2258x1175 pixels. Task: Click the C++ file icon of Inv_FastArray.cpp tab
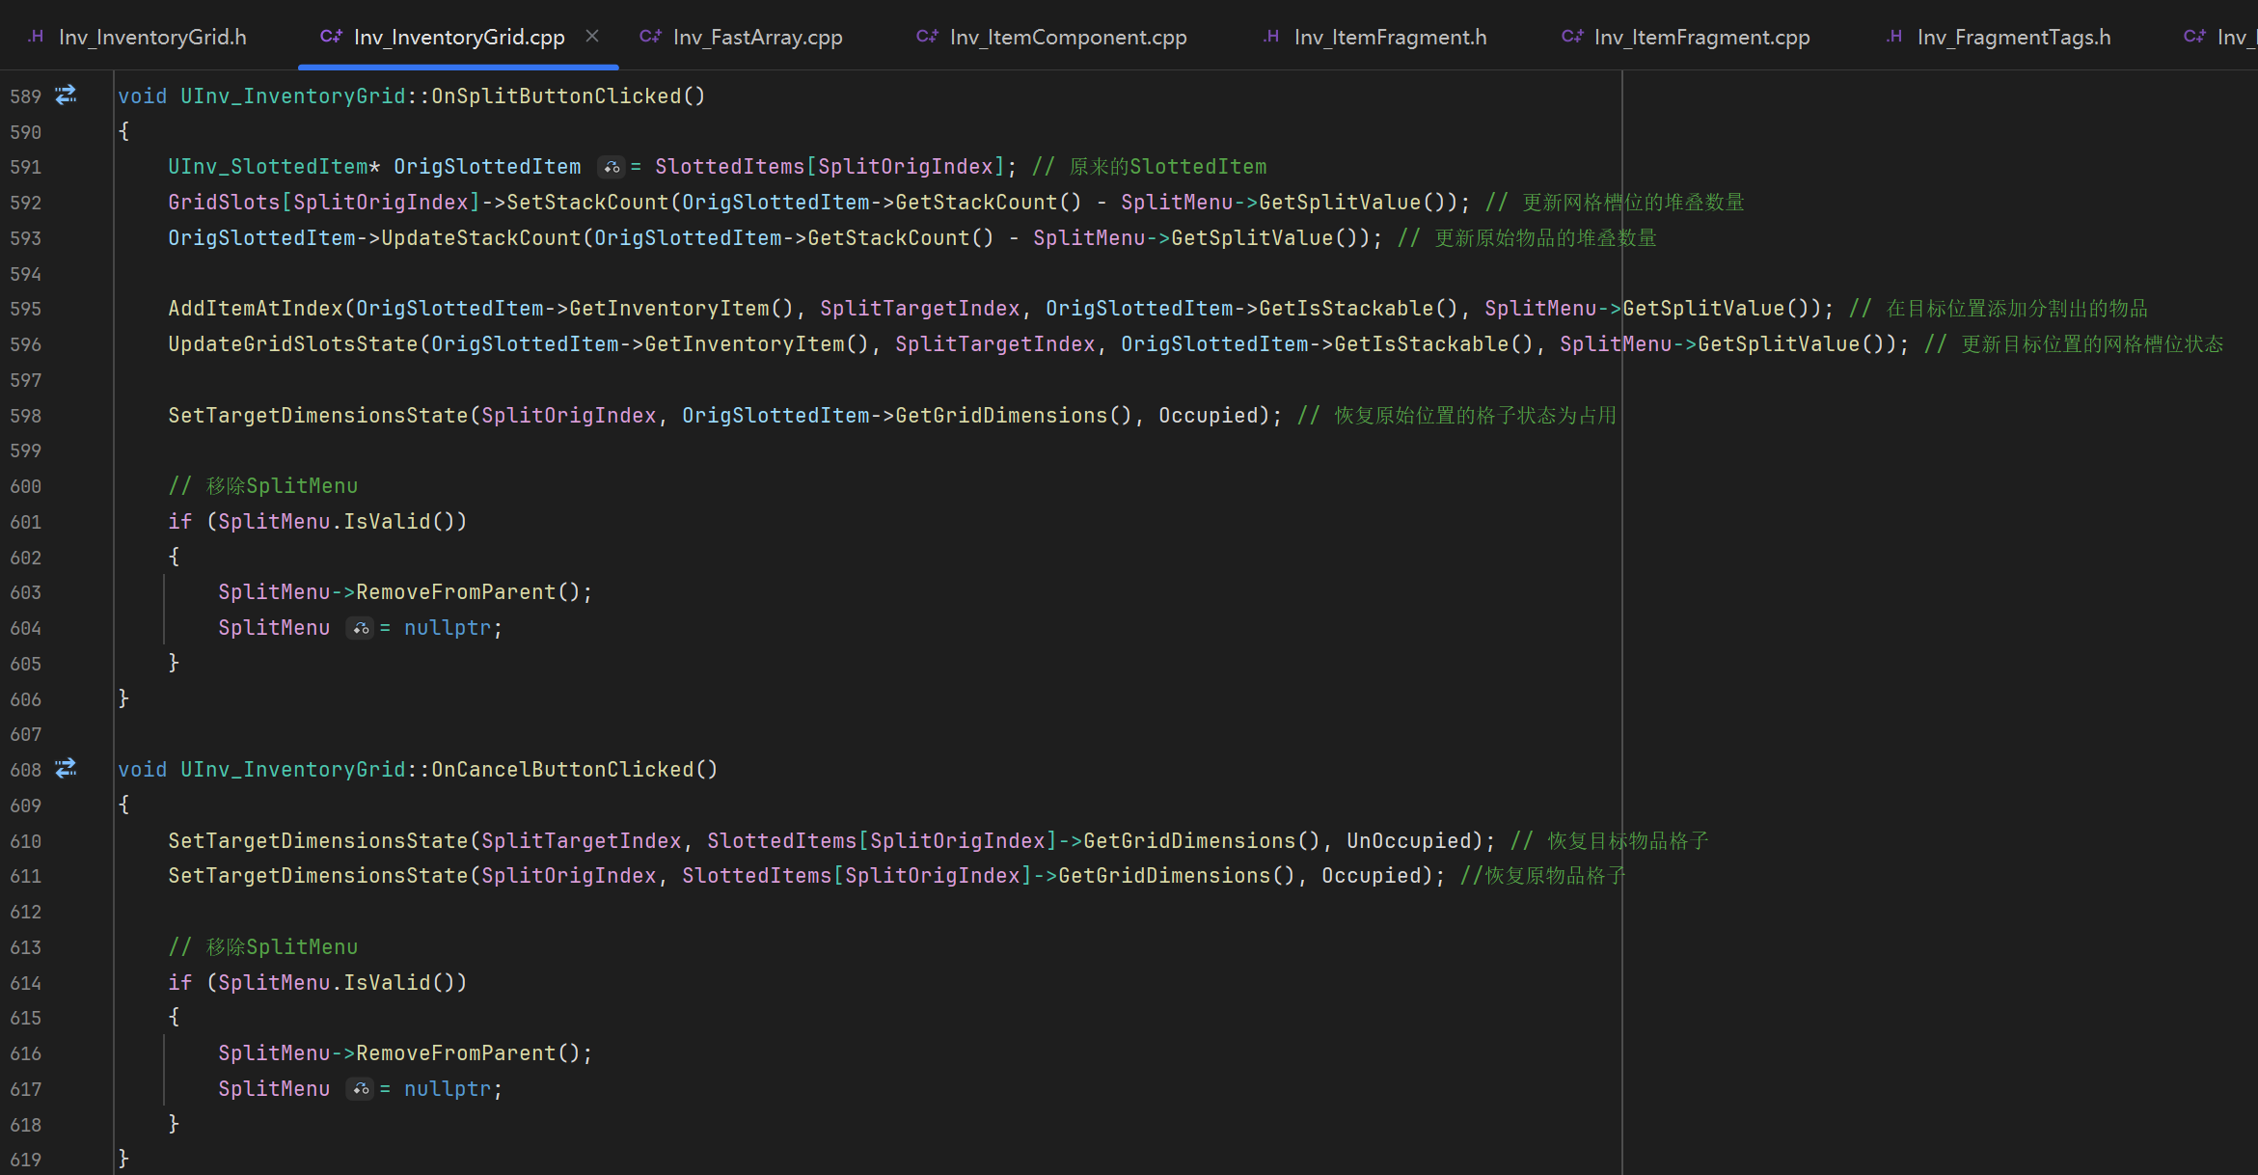650,37
